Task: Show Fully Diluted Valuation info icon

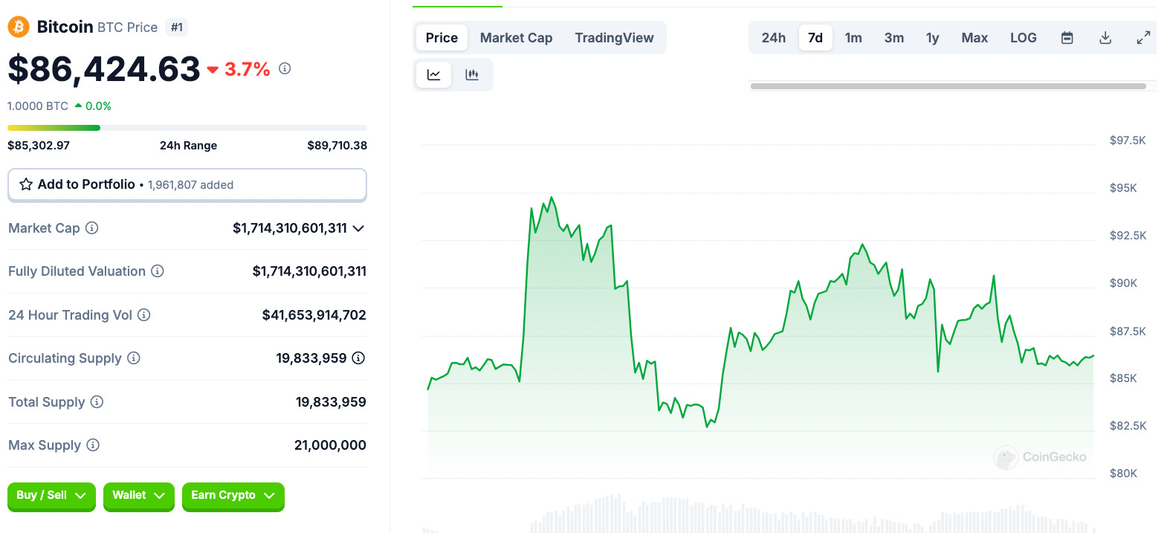Action: (x=158, y=271)
